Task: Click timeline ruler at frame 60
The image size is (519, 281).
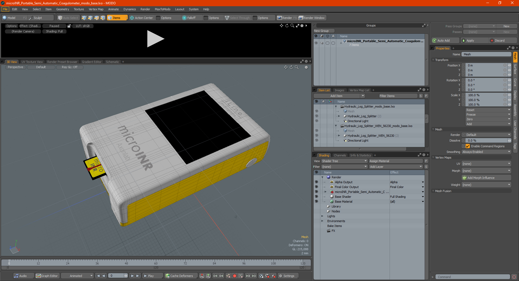Action: 156,263
